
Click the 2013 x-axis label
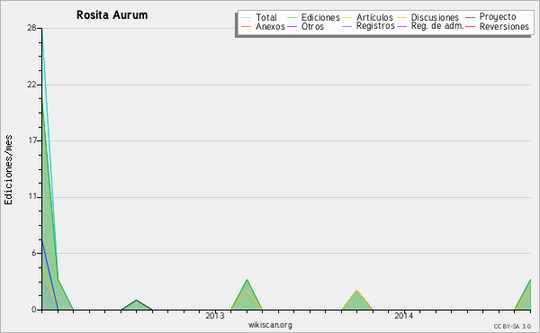click(214, 316)
